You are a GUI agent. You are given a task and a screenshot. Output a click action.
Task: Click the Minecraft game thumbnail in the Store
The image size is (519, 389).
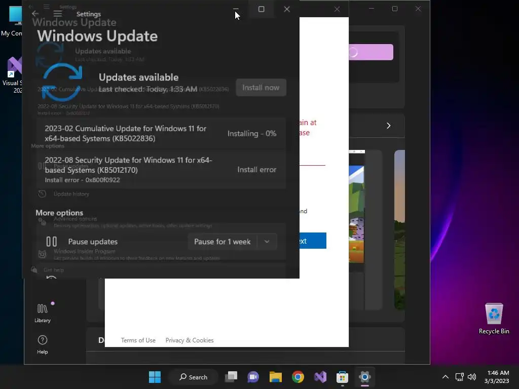pos(356,214)
